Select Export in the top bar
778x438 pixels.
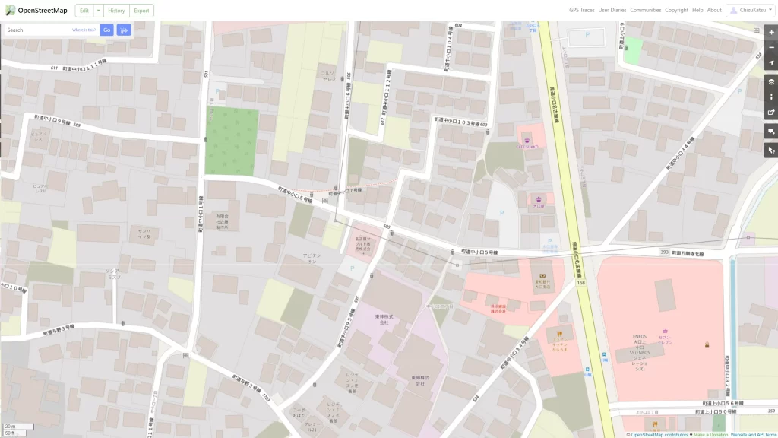click(x=141, y=11)
